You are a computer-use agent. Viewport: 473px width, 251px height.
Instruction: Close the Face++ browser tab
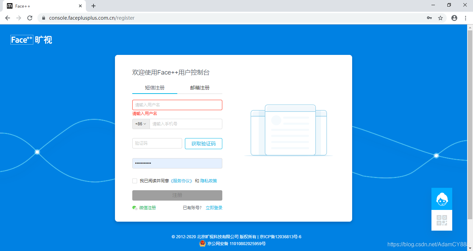[x=80, y=6]
